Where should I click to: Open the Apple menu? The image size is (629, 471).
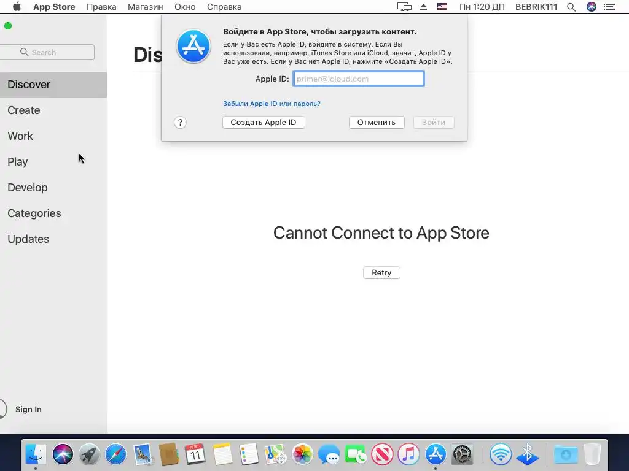pyautogui.click(x=17, y=7)
